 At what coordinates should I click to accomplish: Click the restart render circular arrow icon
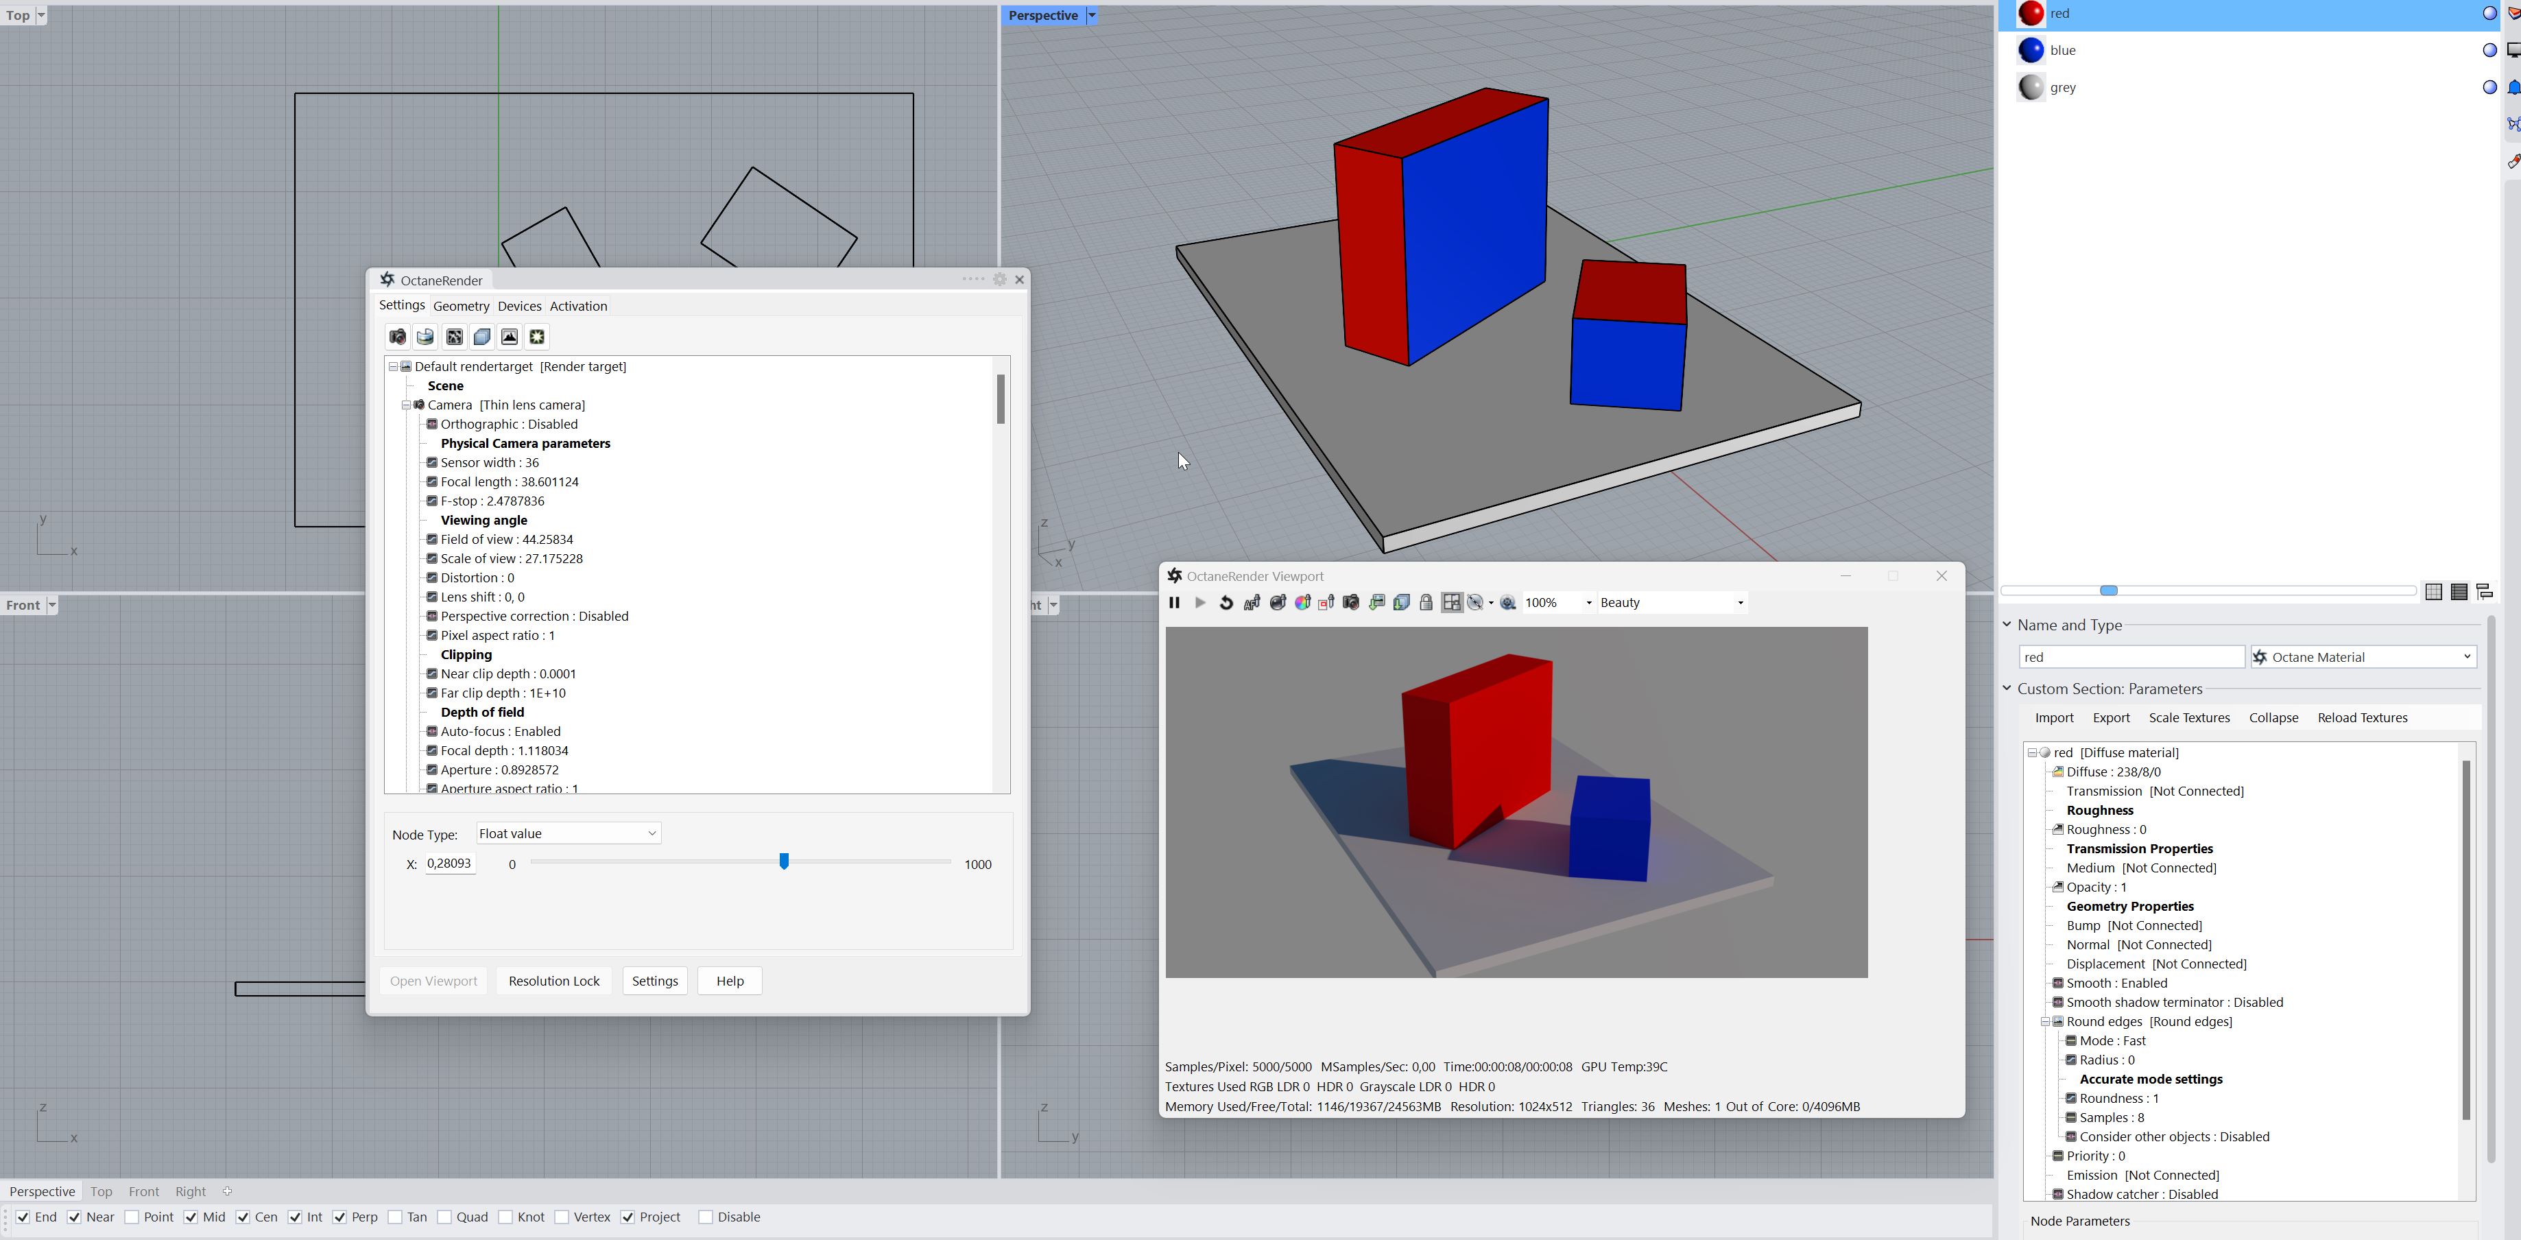coord(1226,603)
